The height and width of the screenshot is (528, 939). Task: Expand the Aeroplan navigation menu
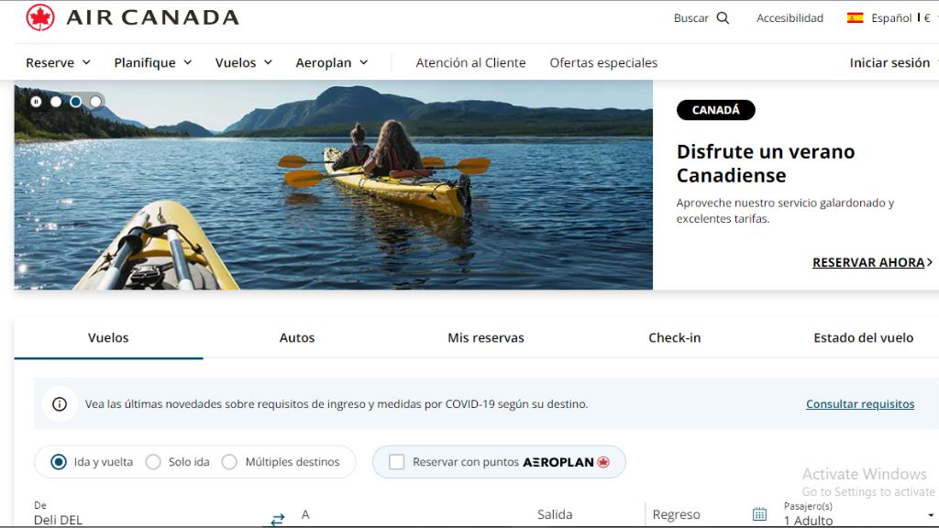(332, 62)
